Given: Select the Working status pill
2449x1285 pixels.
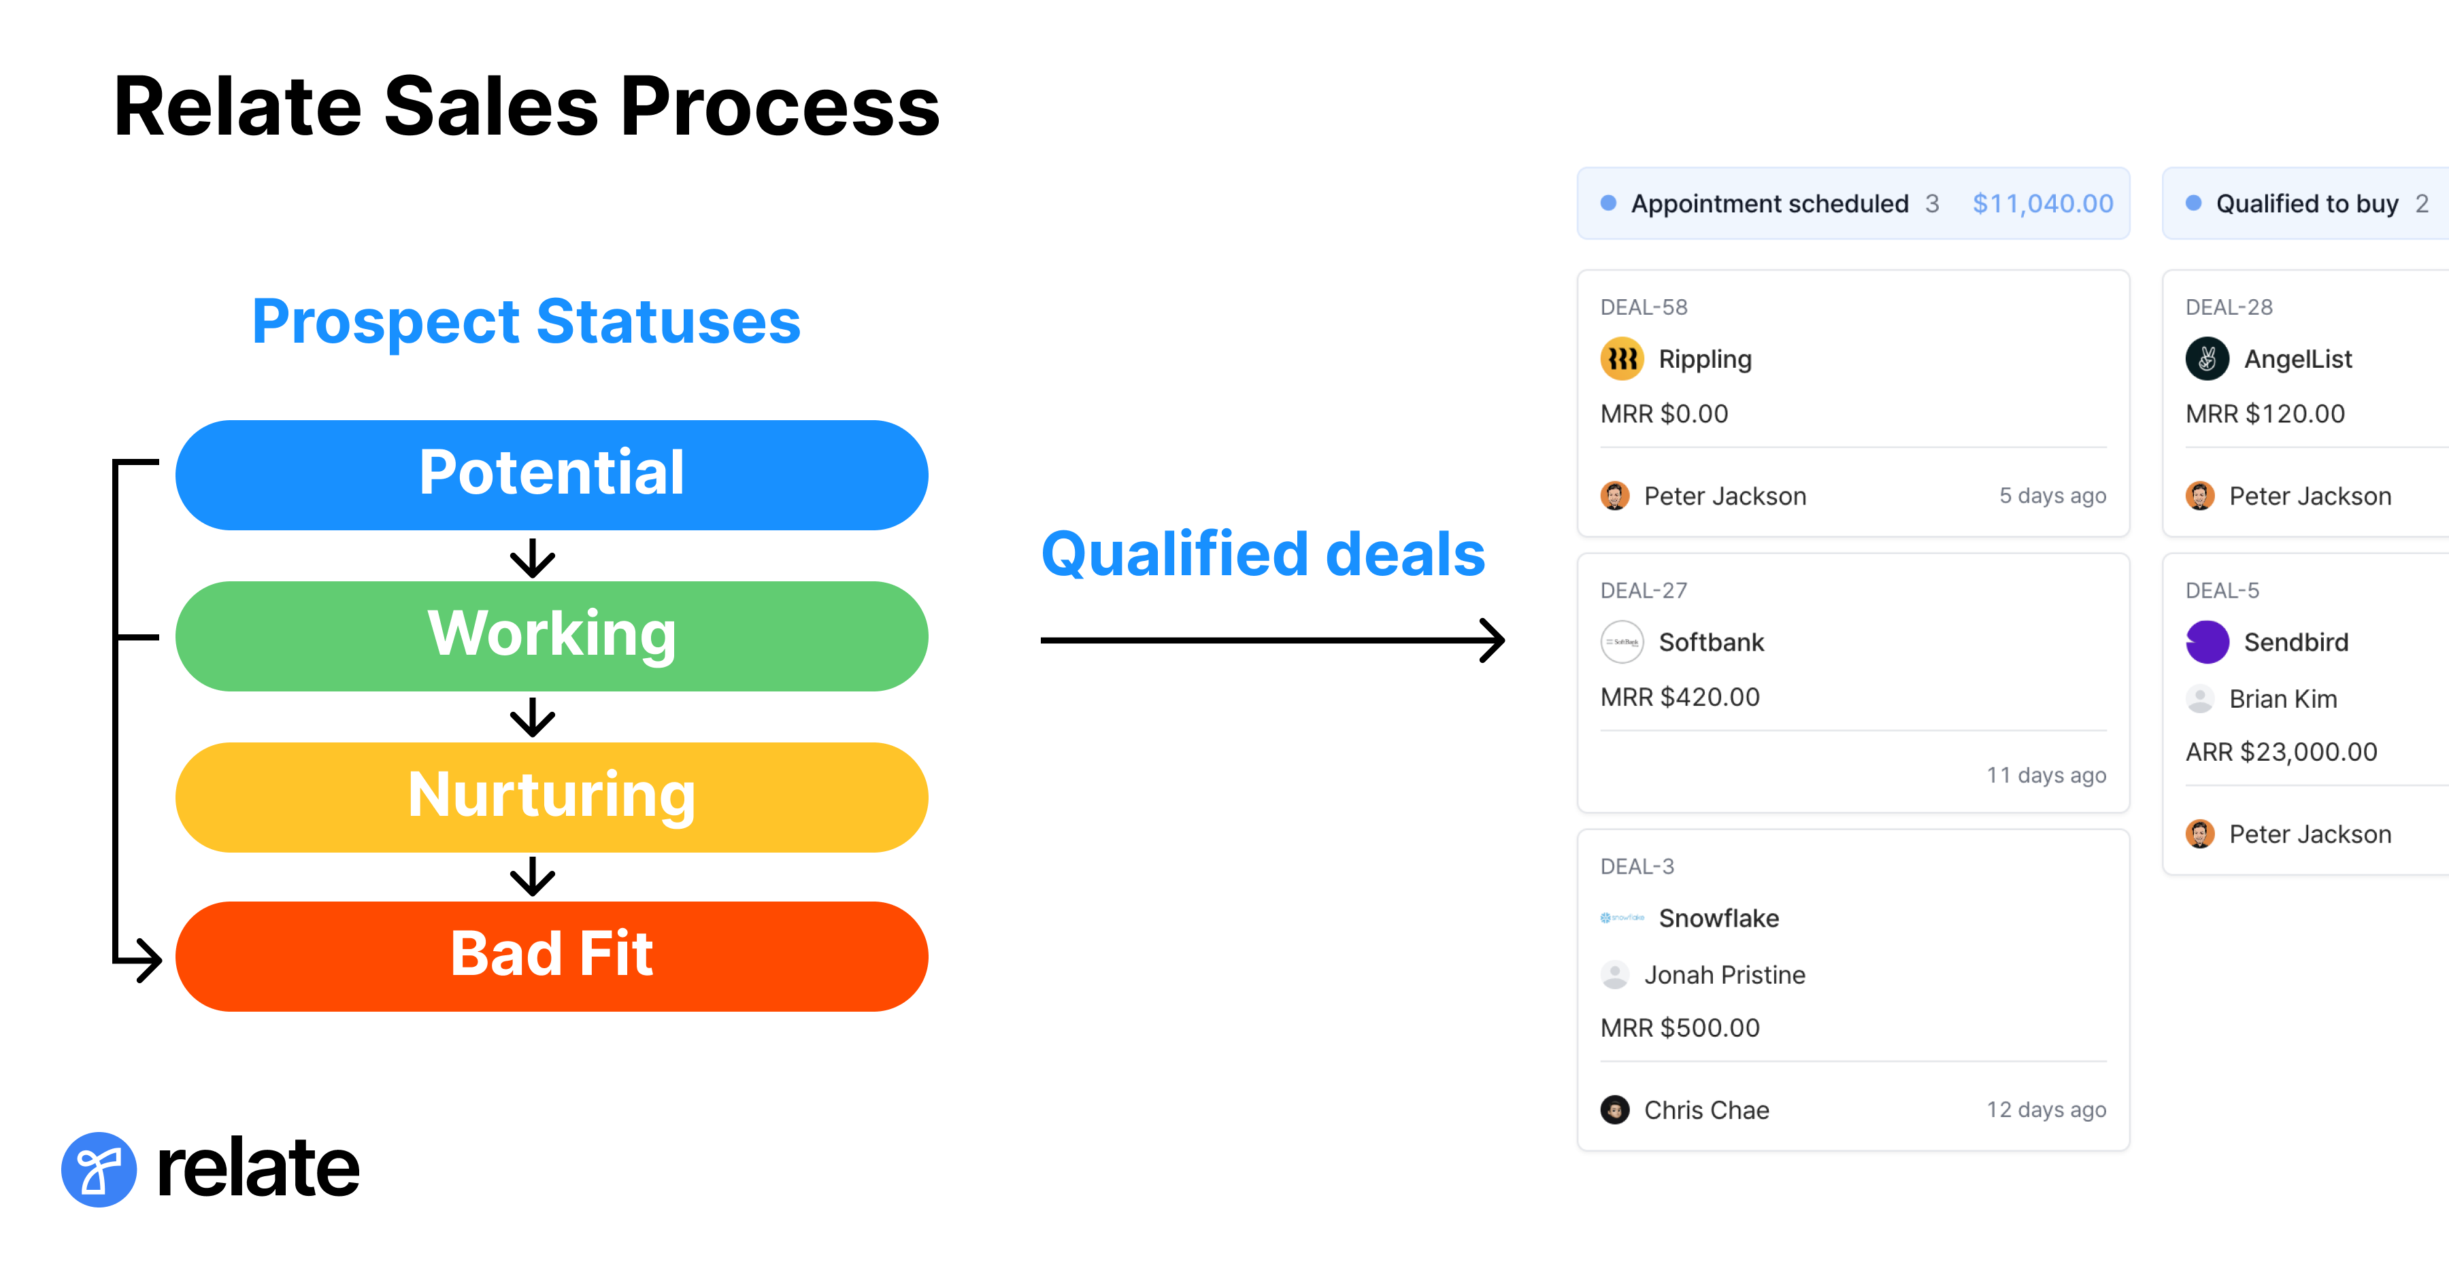Looking at the screenshot, I should 552,635.
